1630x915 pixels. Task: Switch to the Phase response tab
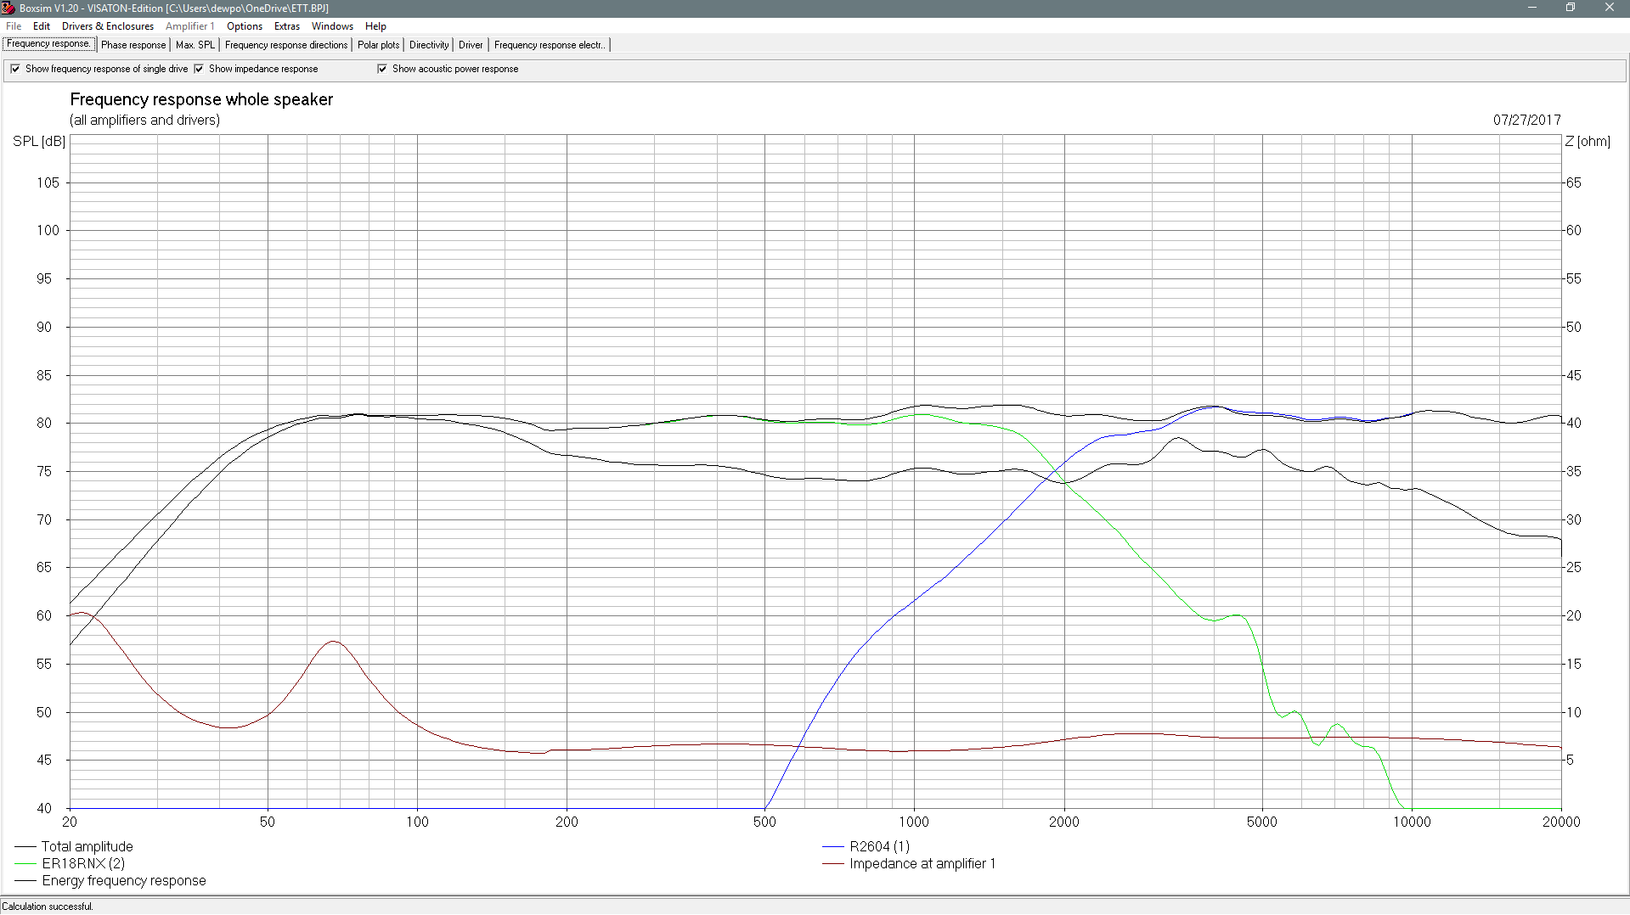(x=133, y=45)
